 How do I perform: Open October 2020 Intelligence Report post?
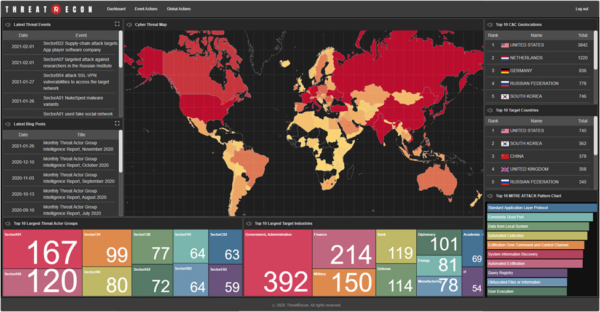[76, 162]
